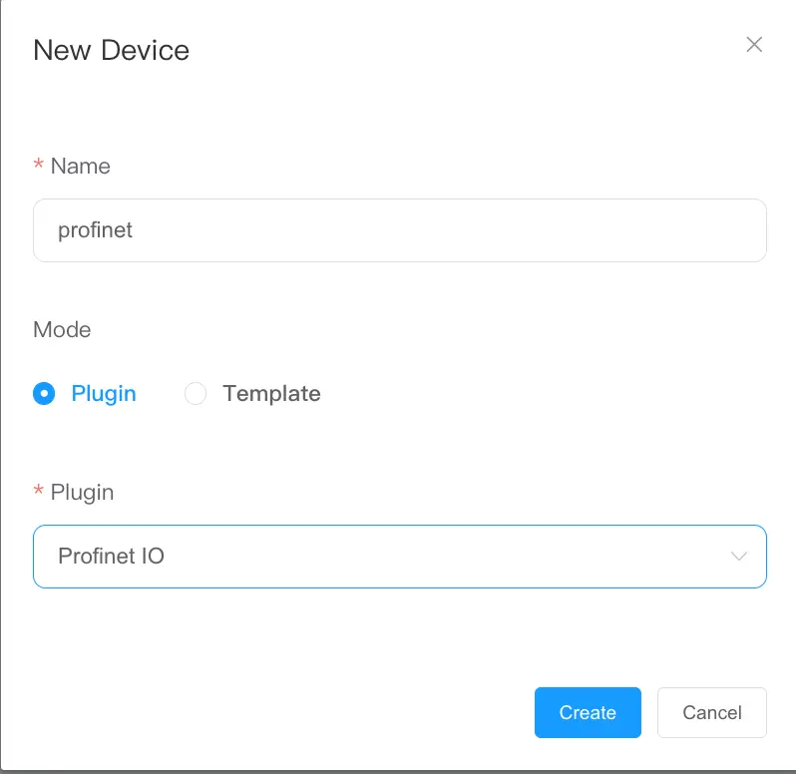Click the Profinet IO selected value text
This screenshot has width=796, height=774.
[x=111, y=556]
